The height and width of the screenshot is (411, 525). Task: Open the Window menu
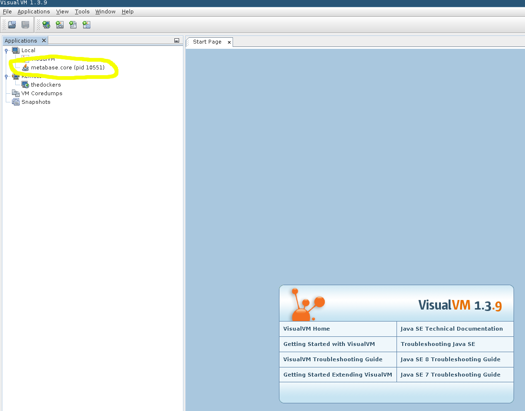[x=105, y=11]
